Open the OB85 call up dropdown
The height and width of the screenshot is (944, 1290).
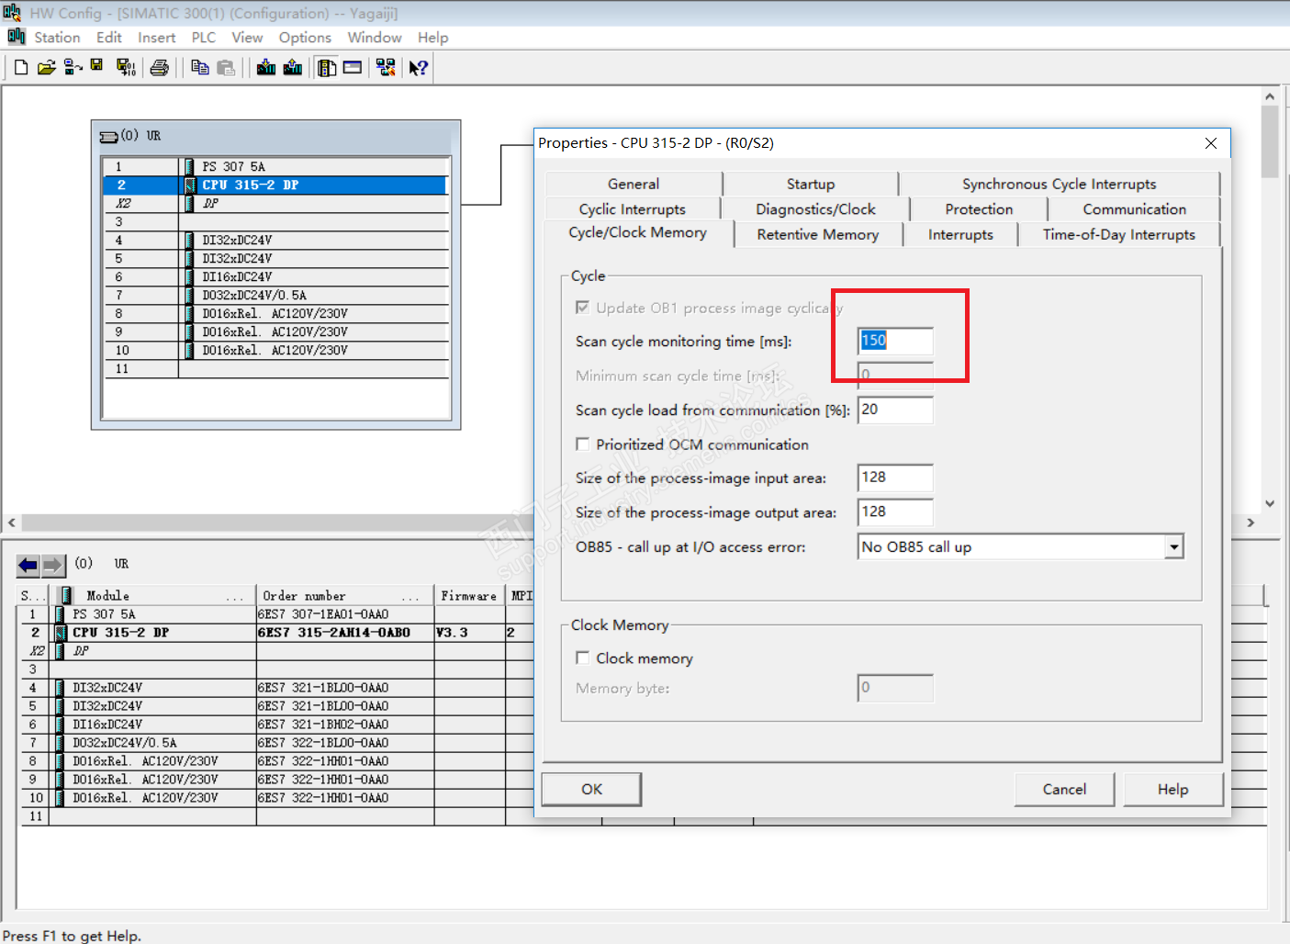(x=1173, y=547)
